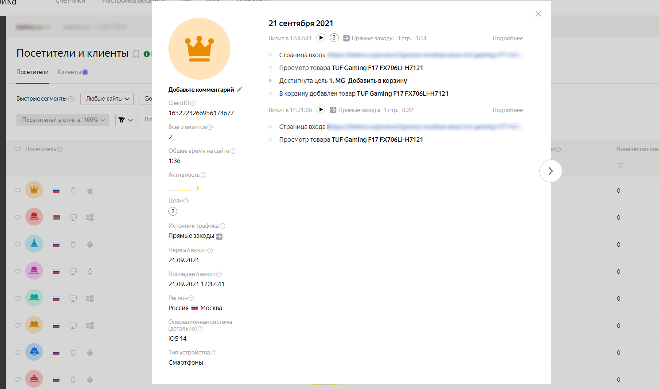This screenshot has width=659, height=389.
Task: Go to next visitor with right arrow
Action: [550, 171]
